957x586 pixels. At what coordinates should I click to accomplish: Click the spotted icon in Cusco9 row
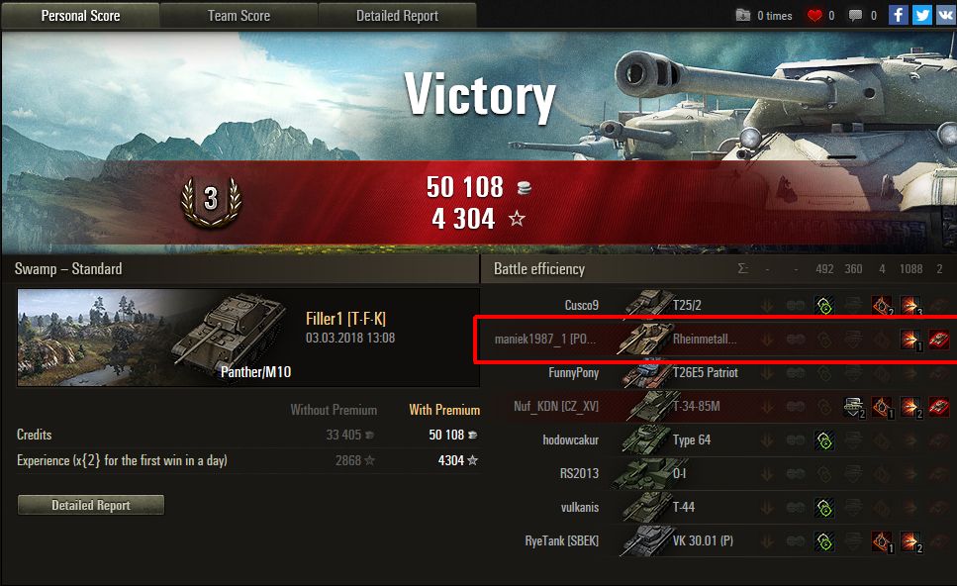(824, 305)
